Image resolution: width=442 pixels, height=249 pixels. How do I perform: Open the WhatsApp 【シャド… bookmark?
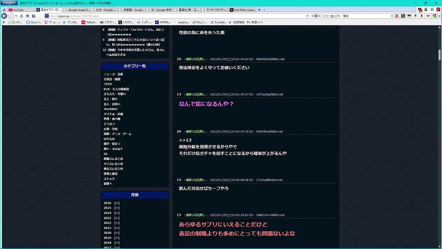(15, 22)
